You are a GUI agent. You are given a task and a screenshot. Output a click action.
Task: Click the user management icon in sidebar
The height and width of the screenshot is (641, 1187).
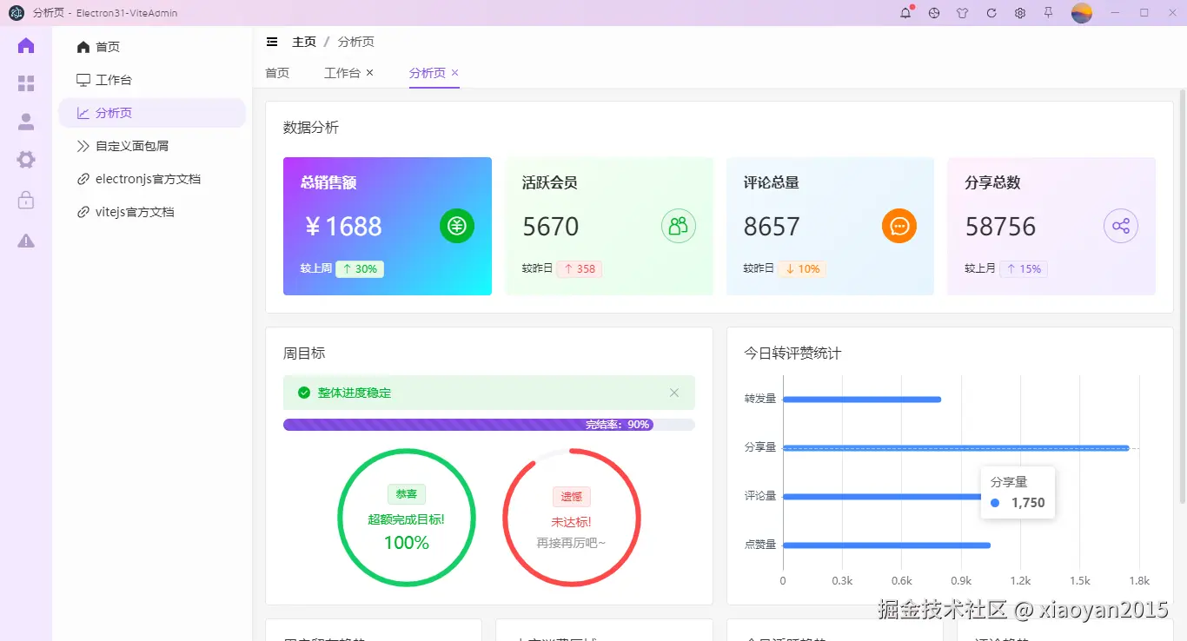(x=26, y=122)
